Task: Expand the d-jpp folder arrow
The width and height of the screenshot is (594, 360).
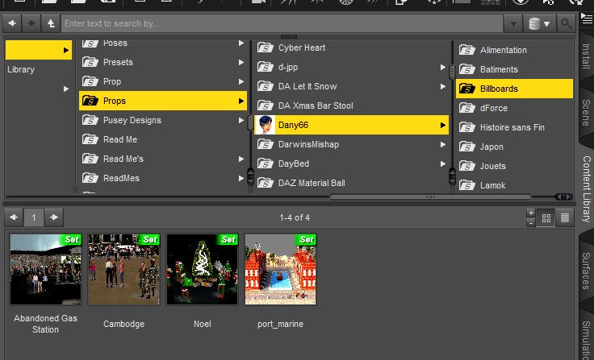Action: click(442, 67)
